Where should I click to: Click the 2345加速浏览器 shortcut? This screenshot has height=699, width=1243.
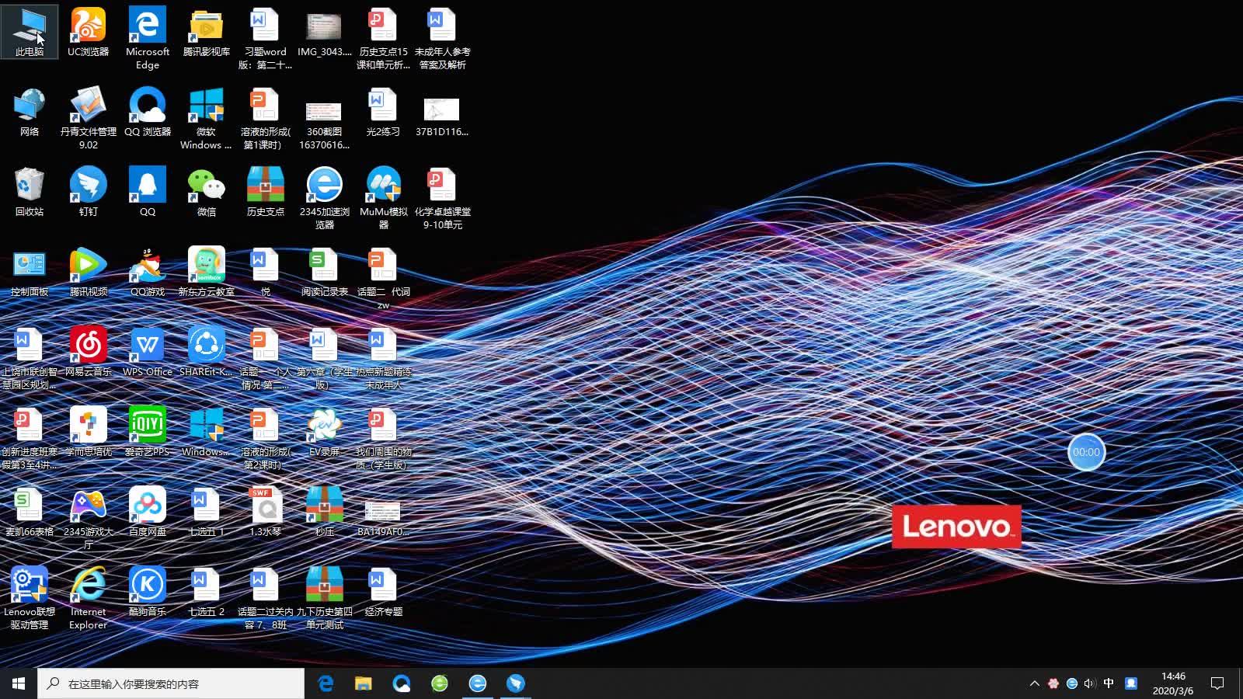click(x=325, y=198)
